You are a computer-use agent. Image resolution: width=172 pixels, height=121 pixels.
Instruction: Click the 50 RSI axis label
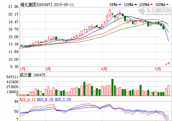(x=17, y=111)
